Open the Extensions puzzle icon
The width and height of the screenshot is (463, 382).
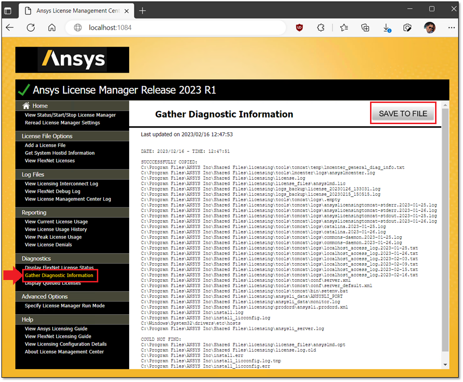(x=321, y=28)
